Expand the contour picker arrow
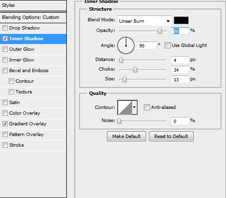 coord(135,107)
